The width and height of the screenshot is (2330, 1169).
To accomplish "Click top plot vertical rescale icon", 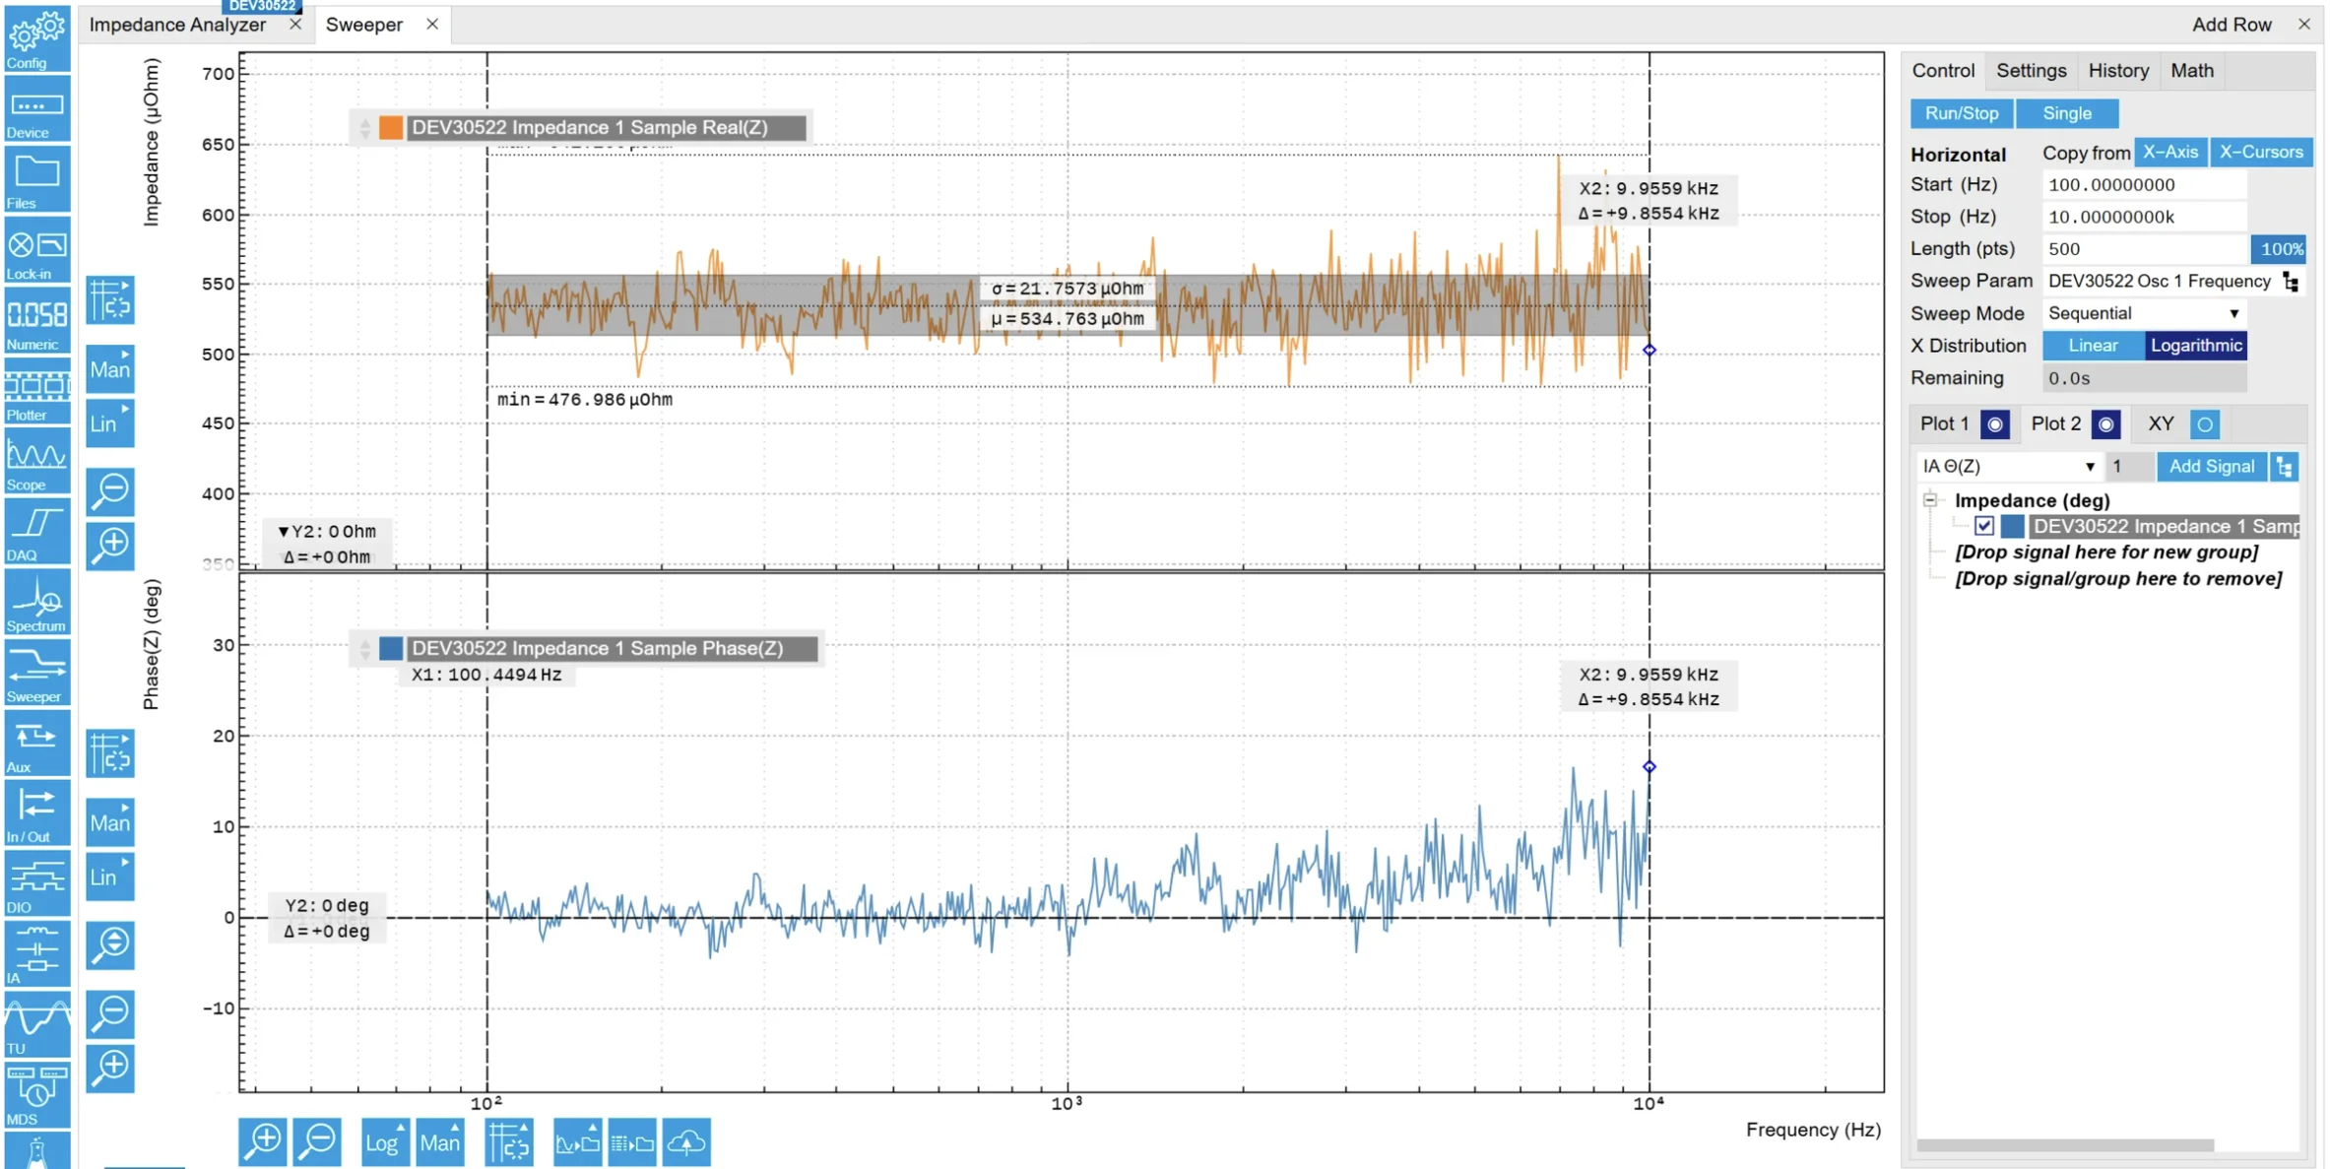I will coord(110,300).
